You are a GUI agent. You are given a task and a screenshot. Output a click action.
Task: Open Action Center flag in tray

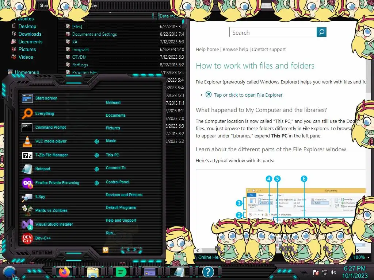click(x=316, y=272)
